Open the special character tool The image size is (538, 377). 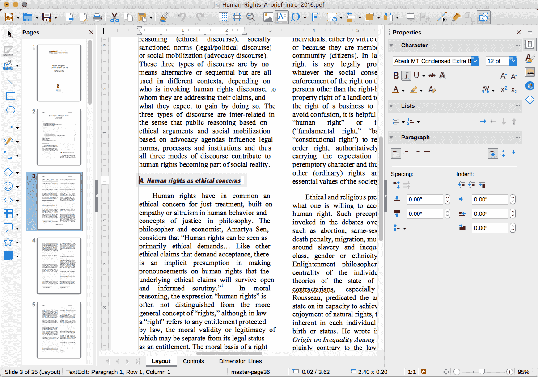pos(296,17)
